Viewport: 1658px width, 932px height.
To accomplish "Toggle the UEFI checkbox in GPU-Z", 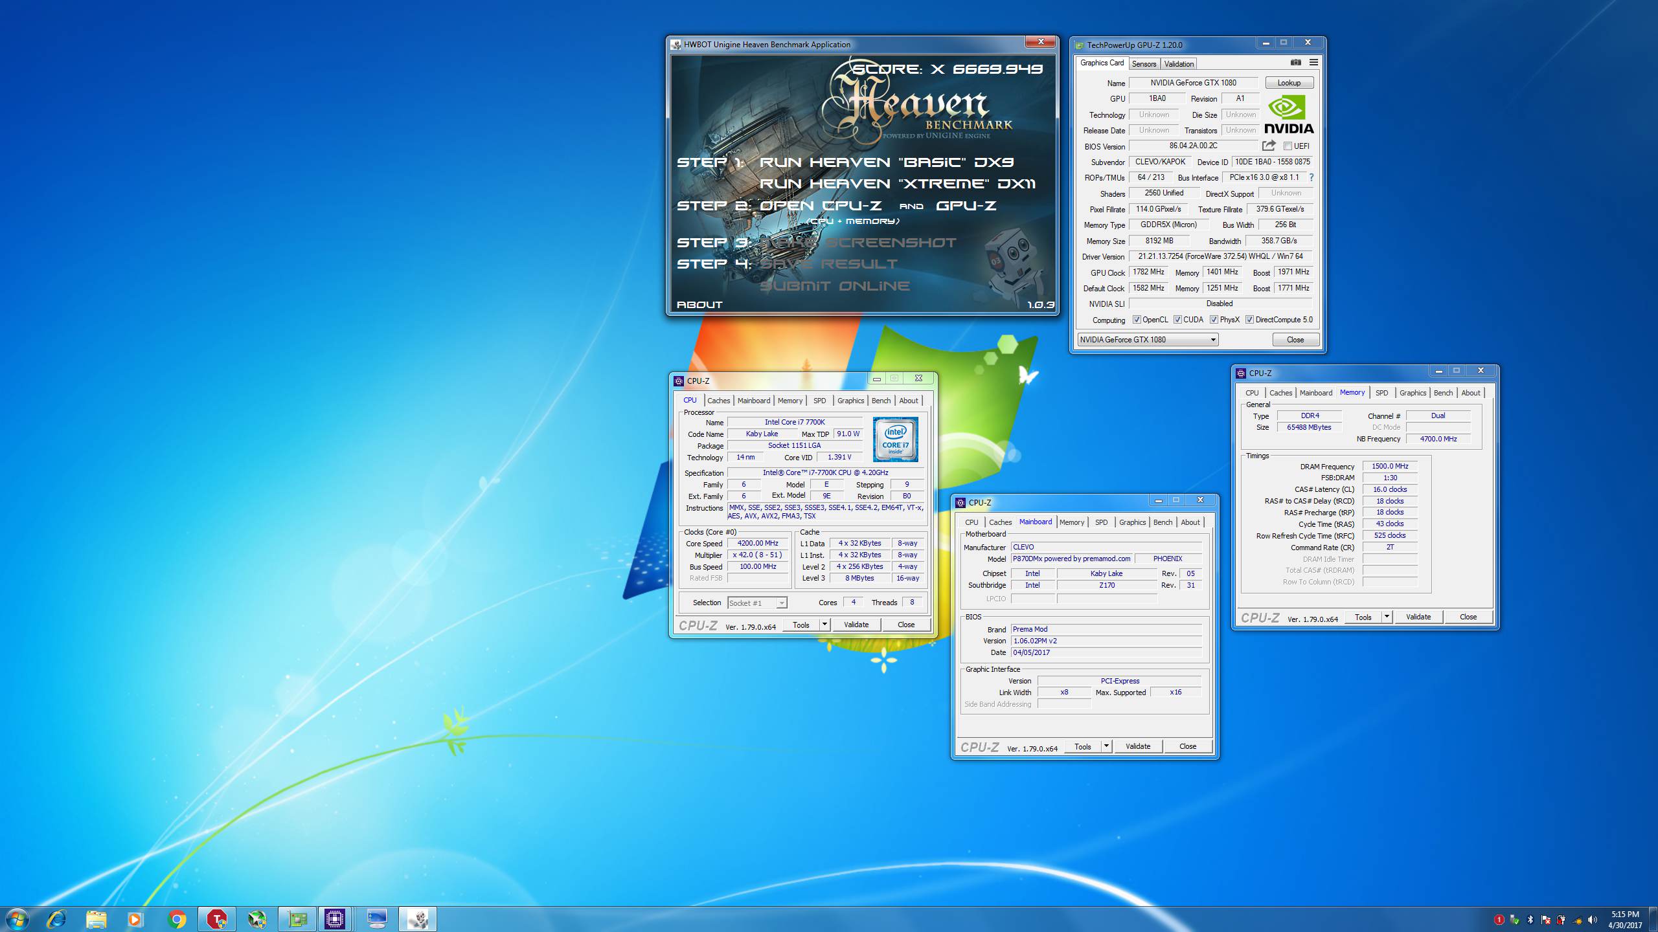I will click(x=1288, y=146).
